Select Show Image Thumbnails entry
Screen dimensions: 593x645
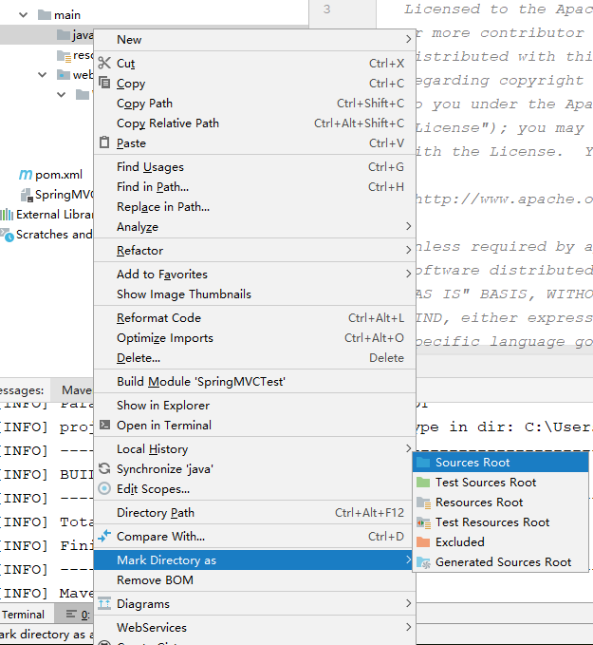pos(255,294)
